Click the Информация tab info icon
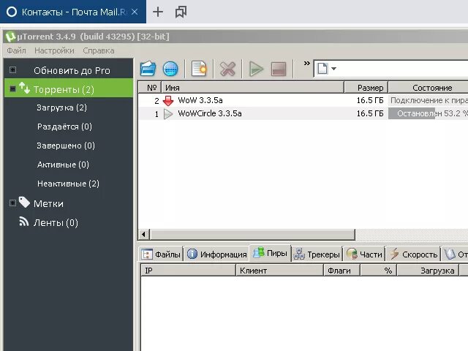The width and height of the screenshot is (468, 351). pyautogui.click(x=192, y=254)
